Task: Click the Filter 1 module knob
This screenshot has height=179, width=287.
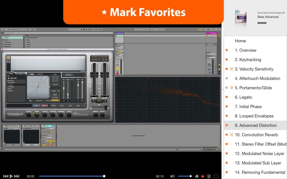Action: (x=29, y=115)
